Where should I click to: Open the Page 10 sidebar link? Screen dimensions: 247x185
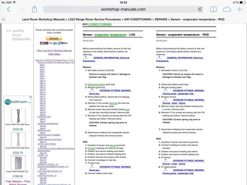tap(43, 81)
